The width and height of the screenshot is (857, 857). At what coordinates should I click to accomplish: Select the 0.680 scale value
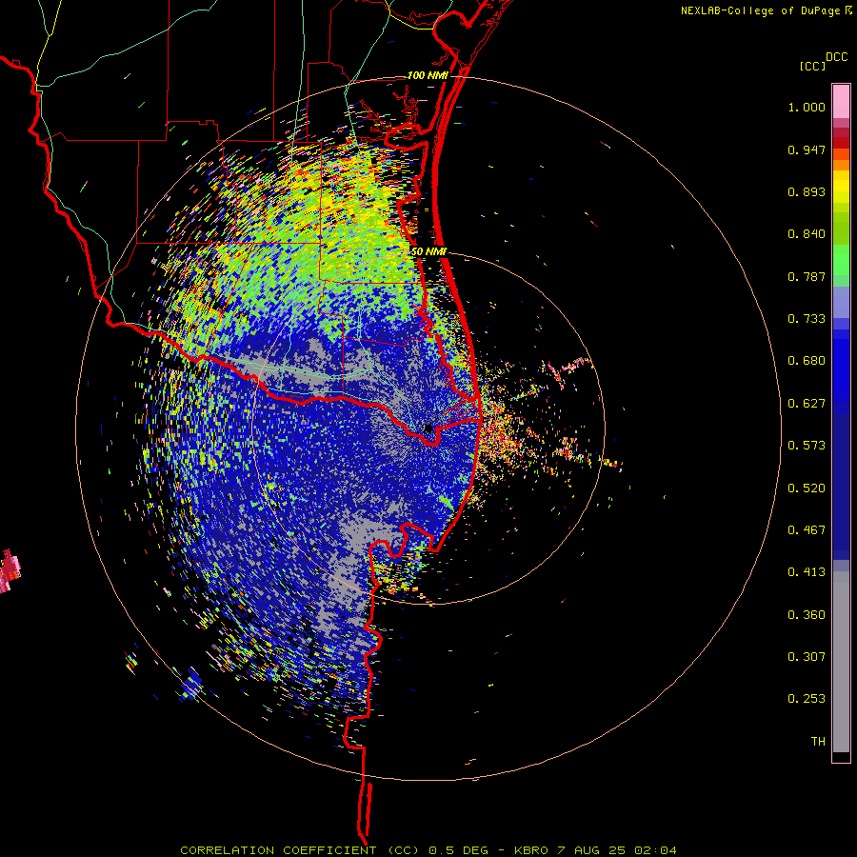807,361
